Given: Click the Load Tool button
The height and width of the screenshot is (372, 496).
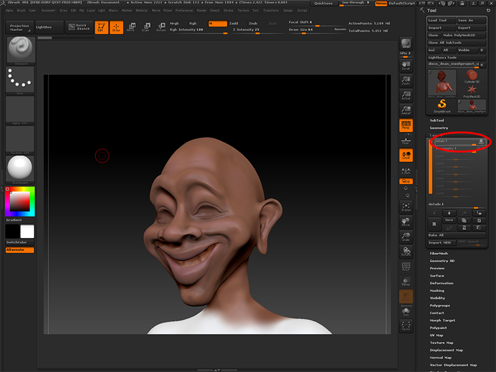Looking at the screenshot, I should (x=441, y=20).
